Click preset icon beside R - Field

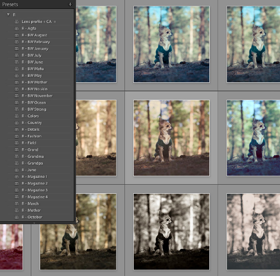click(16, 143)
